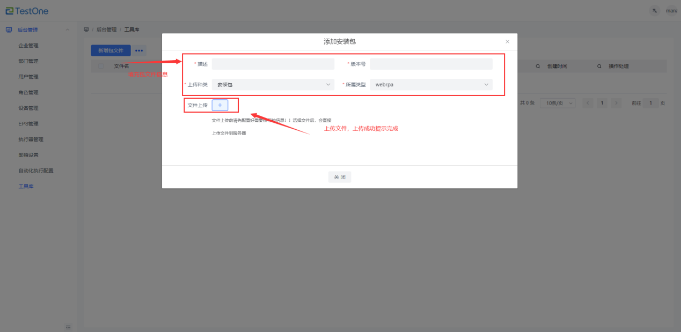This screenshot has width=681, height=332.
Task: Click the plus icon for 文件上传
Action: coord(219,105)
